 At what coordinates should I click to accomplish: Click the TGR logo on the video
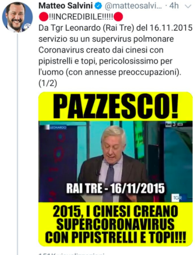pos(177,198)
